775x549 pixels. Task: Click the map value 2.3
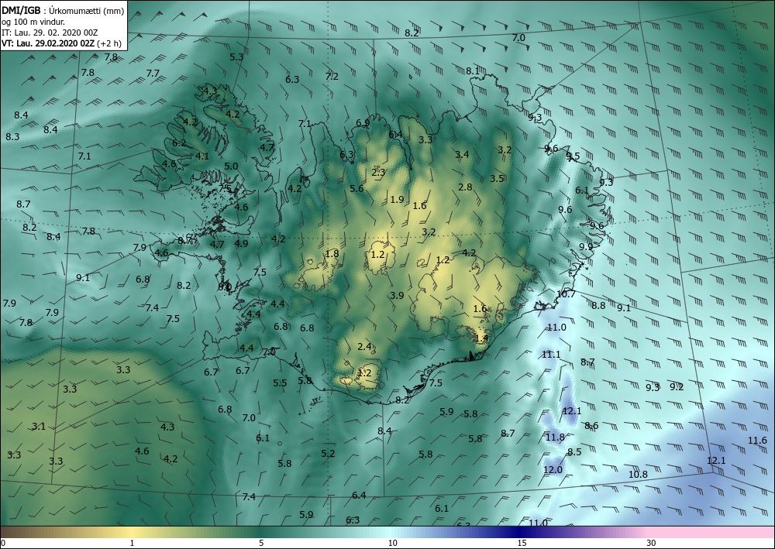tap(379, 173)
